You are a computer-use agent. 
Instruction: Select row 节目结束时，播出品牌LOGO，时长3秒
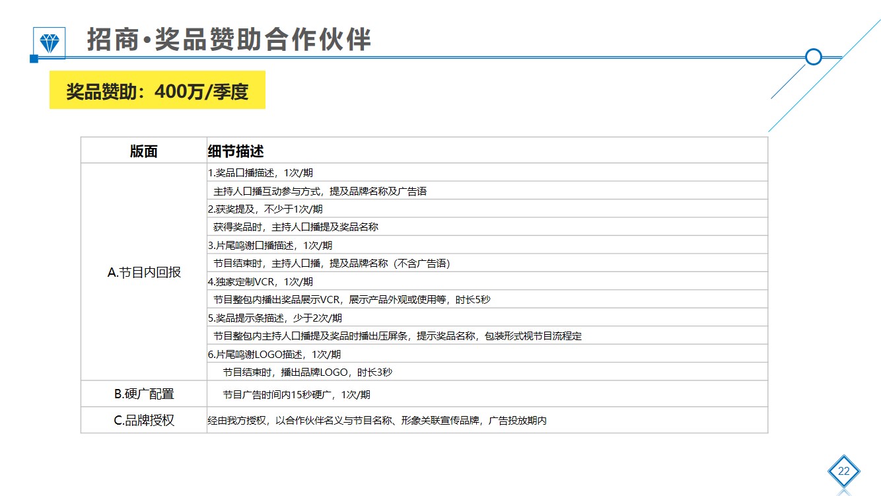click(487, 372)
